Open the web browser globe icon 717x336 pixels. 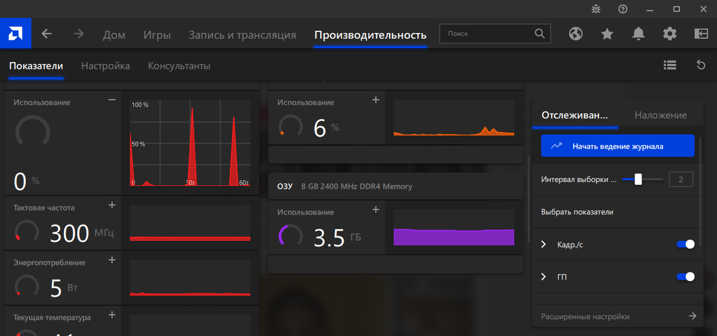point(575,34)
